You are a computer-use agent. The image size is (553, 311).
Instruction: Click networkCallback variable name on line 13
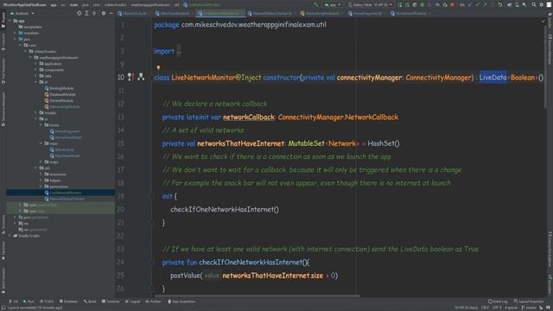249,117
